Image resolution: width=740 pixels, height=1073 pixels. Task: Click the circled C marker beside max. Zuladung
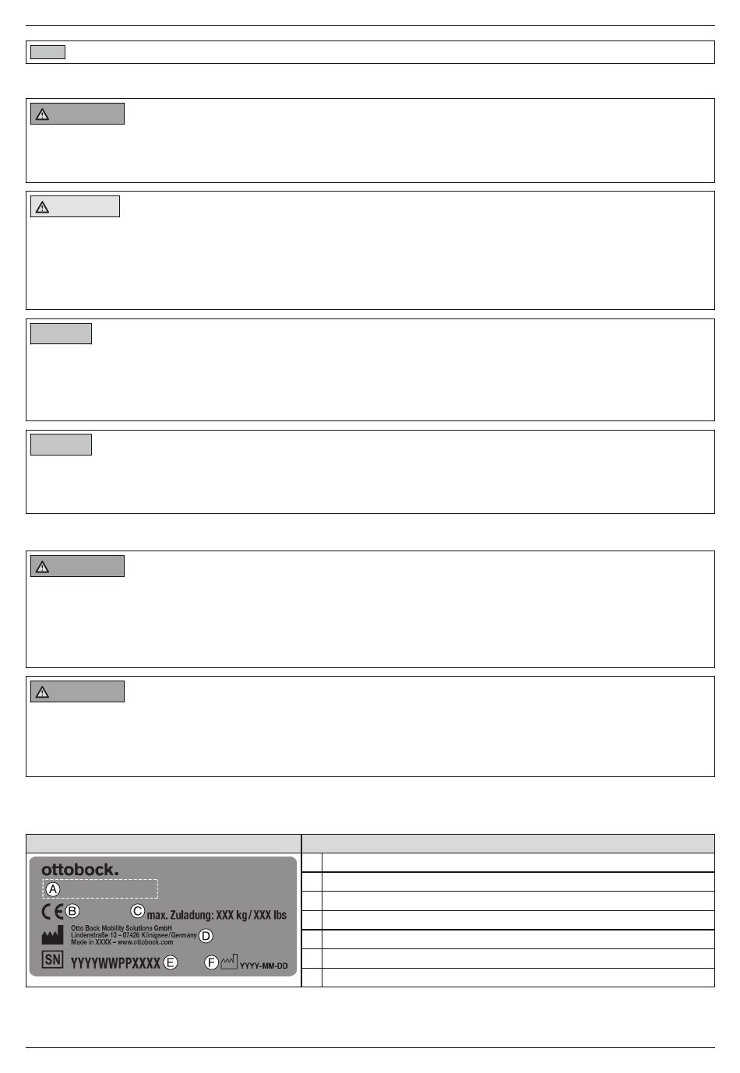137,910
